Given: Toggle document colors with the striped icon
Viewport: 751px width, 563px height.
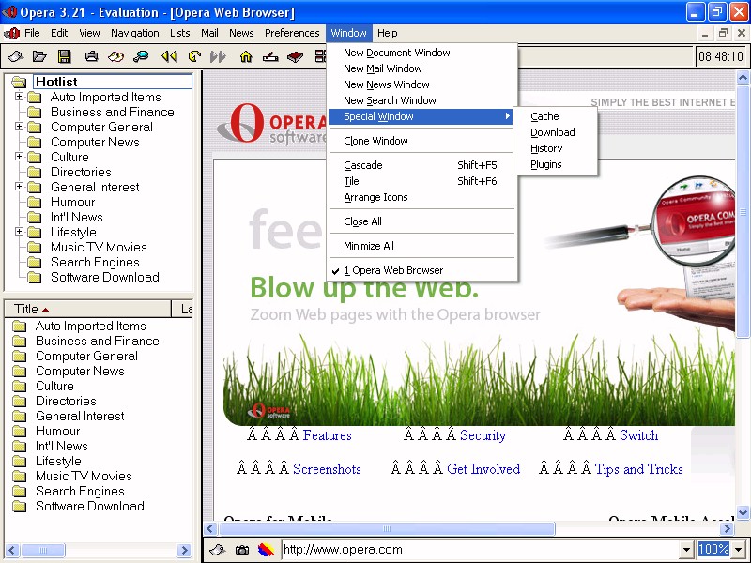Looking at the screenshot, I should (x=266, y=550).
